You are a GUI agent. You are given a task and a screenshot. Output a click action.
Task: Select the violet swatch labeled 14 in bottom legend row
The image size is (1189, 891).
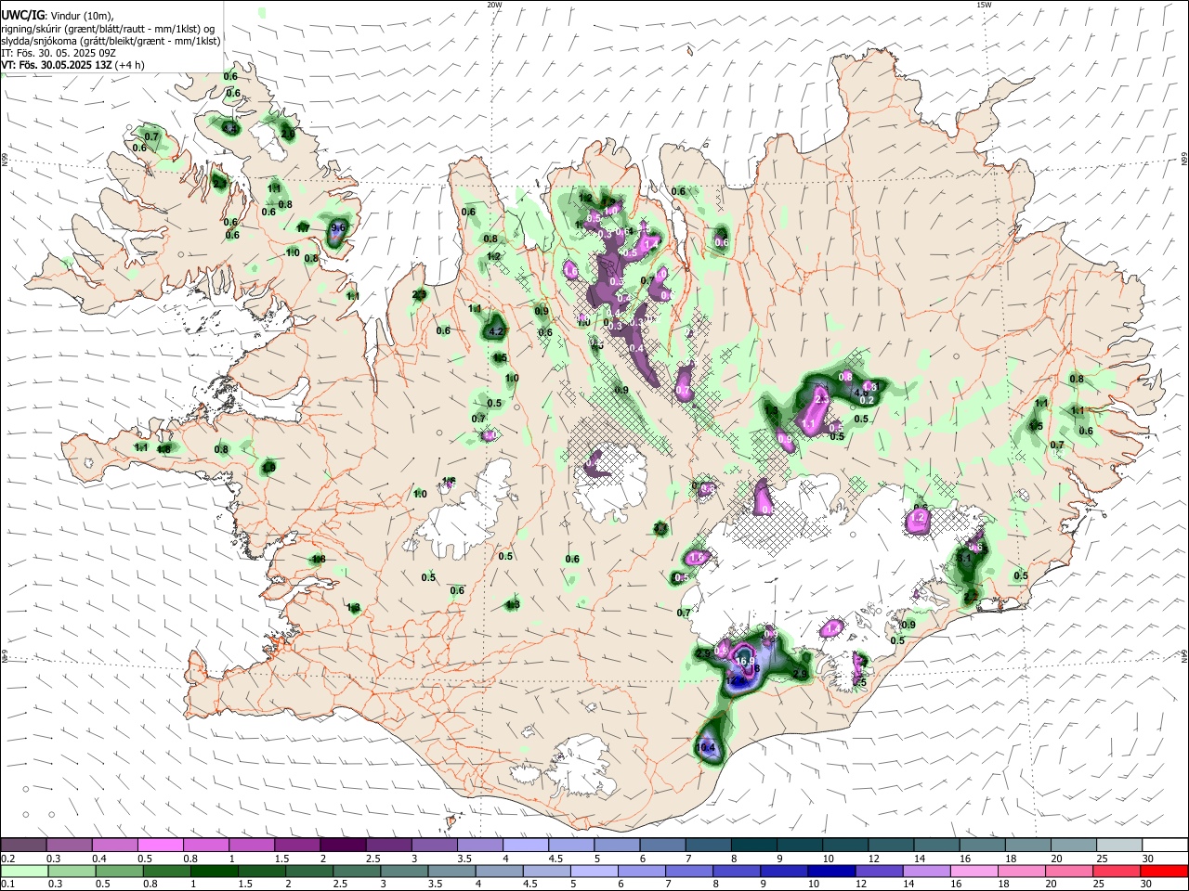pyautogui.click(x=925, y=871)
